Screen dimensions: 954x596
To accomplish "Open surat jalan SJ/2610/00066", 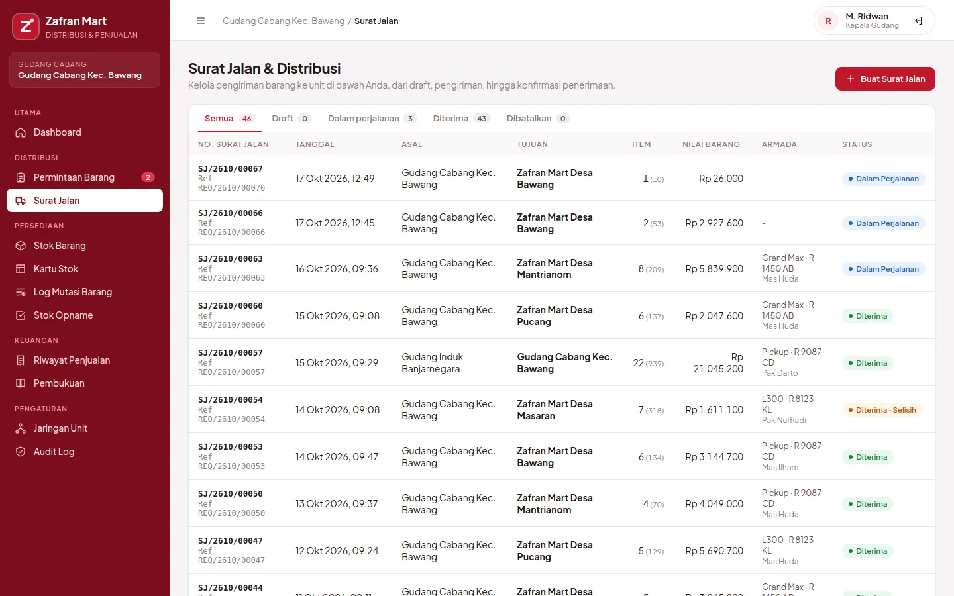I will tap(231, 213).
